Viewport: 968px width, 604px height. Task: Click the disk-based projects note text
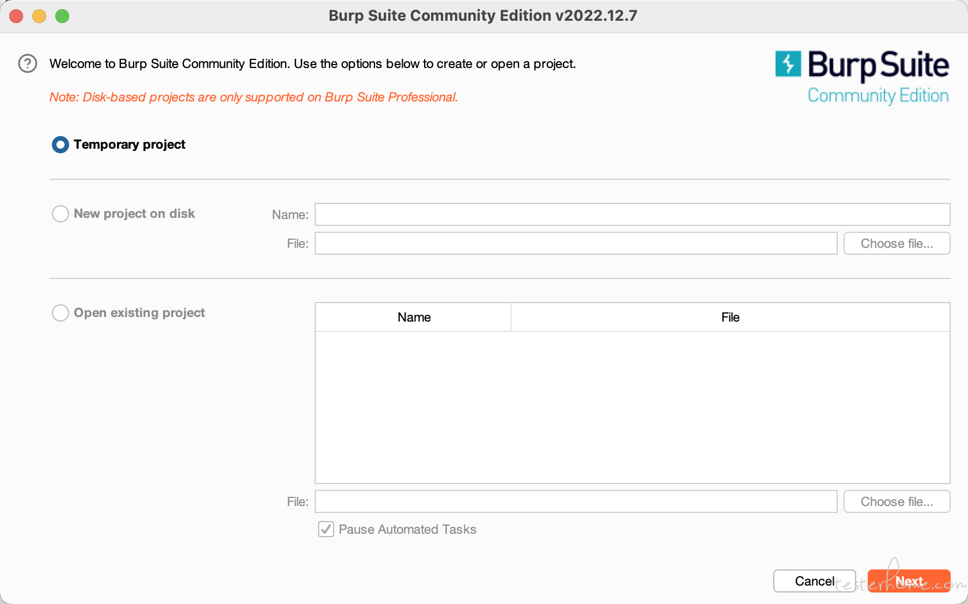(254, 97)
